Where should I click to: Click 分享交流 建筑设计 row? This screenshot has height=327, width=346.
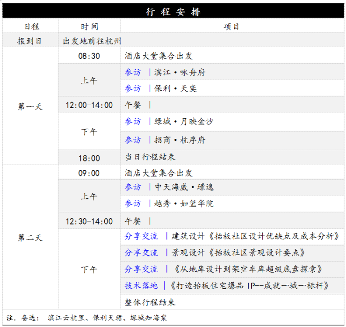click(232, 237)
